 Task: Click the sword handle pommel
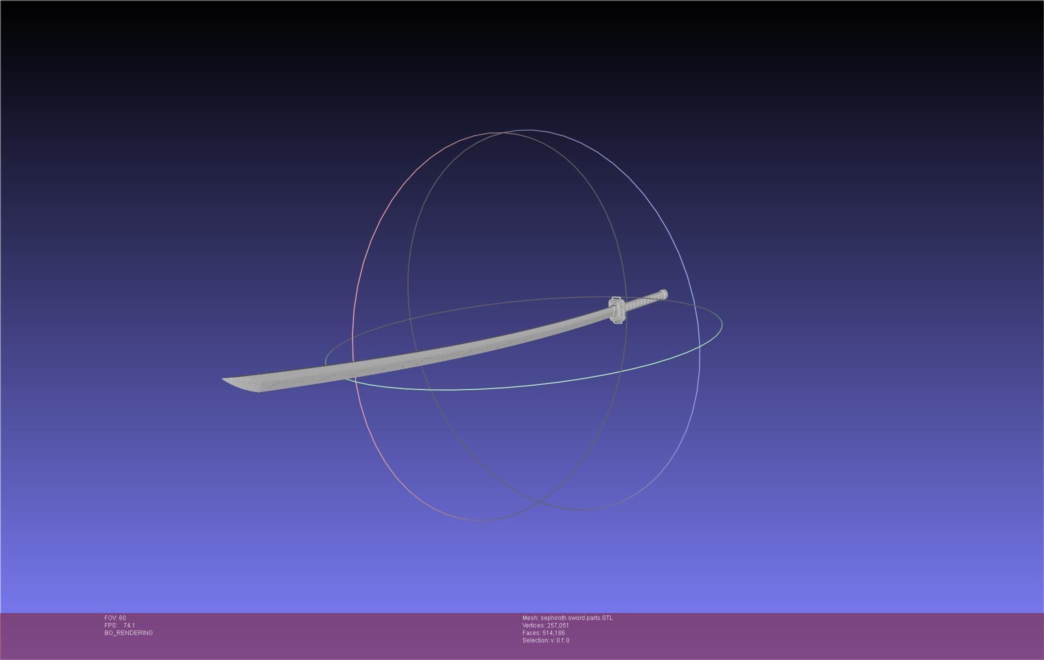point(663,294)
